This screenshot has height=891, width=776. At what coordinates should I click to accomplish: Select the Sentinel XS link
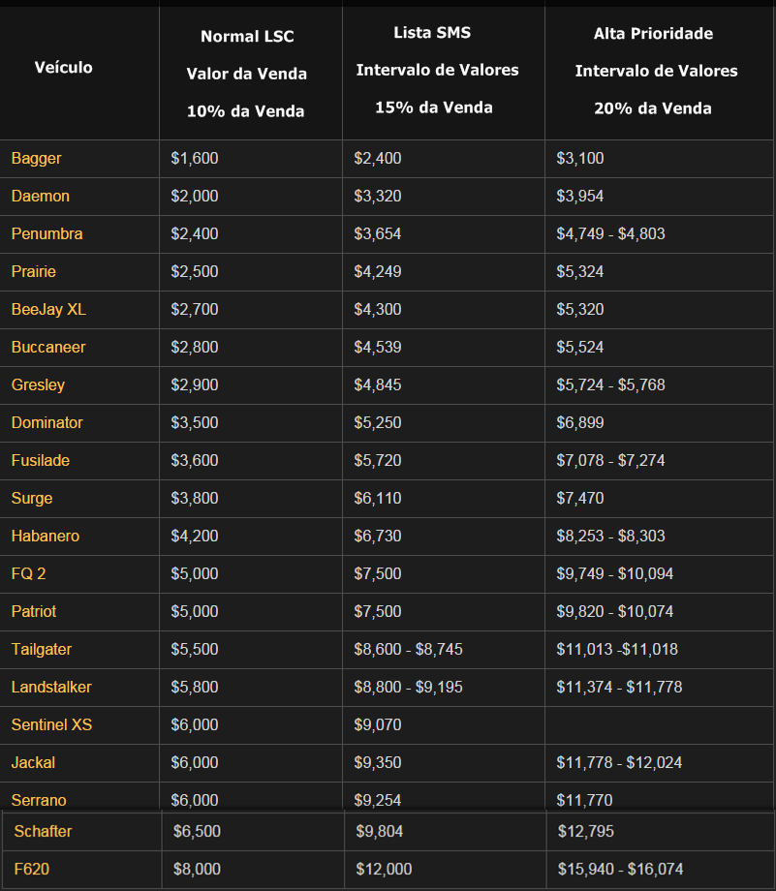(52, 724)
